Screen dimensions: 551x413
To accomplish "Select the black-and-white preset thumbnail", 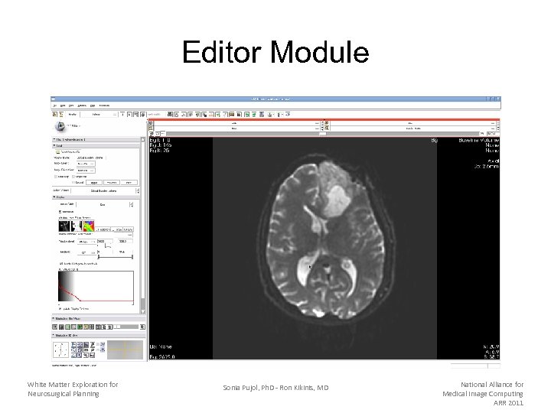I will coord(77,226).
